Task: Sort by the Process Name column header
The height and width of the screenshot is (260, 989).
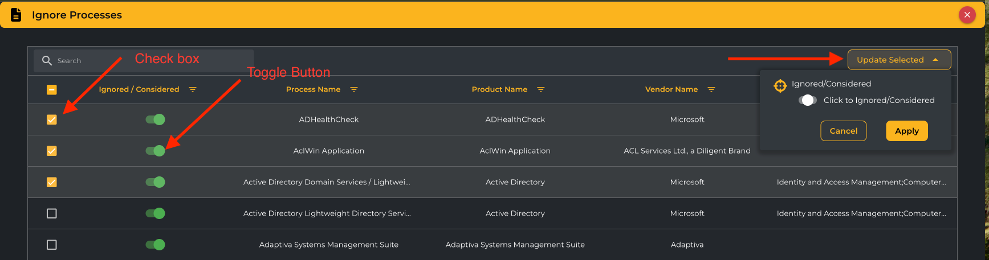Action: (x=313, y=90)
